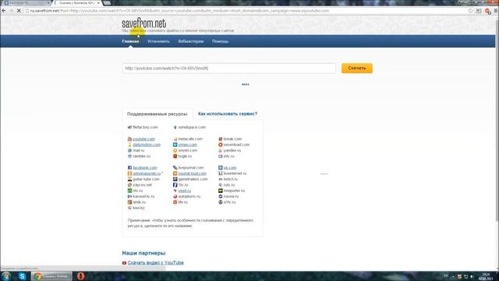Select the Поддерживаемые ресурсы tab
Image resolution: width=499 pixels, height=281 pixels.
point(157,114)
